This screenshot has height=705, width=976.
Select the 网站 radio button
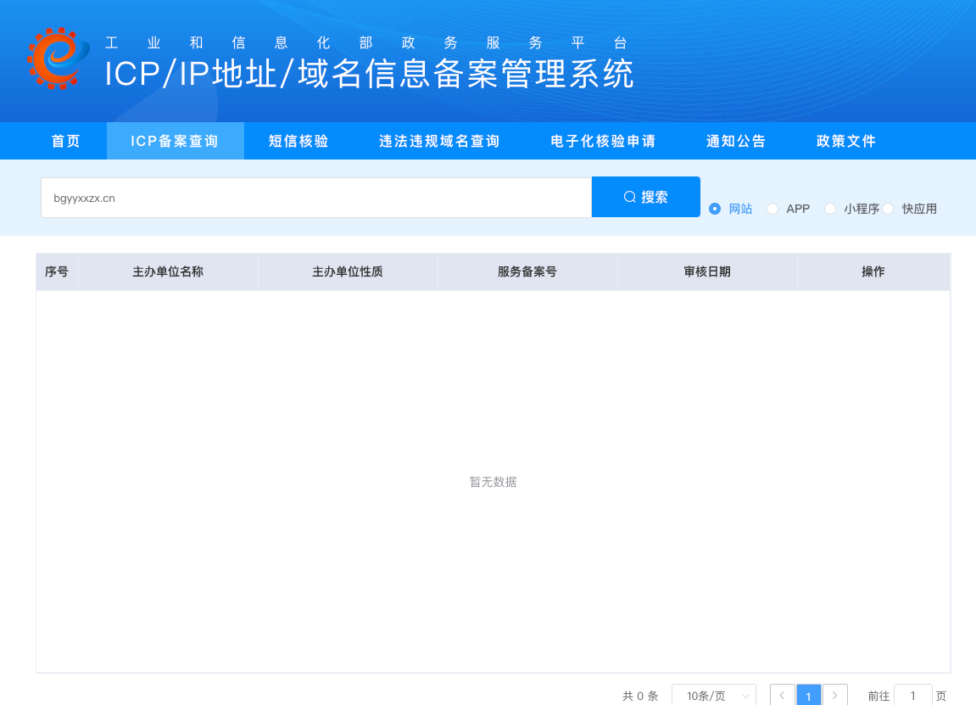715,210
